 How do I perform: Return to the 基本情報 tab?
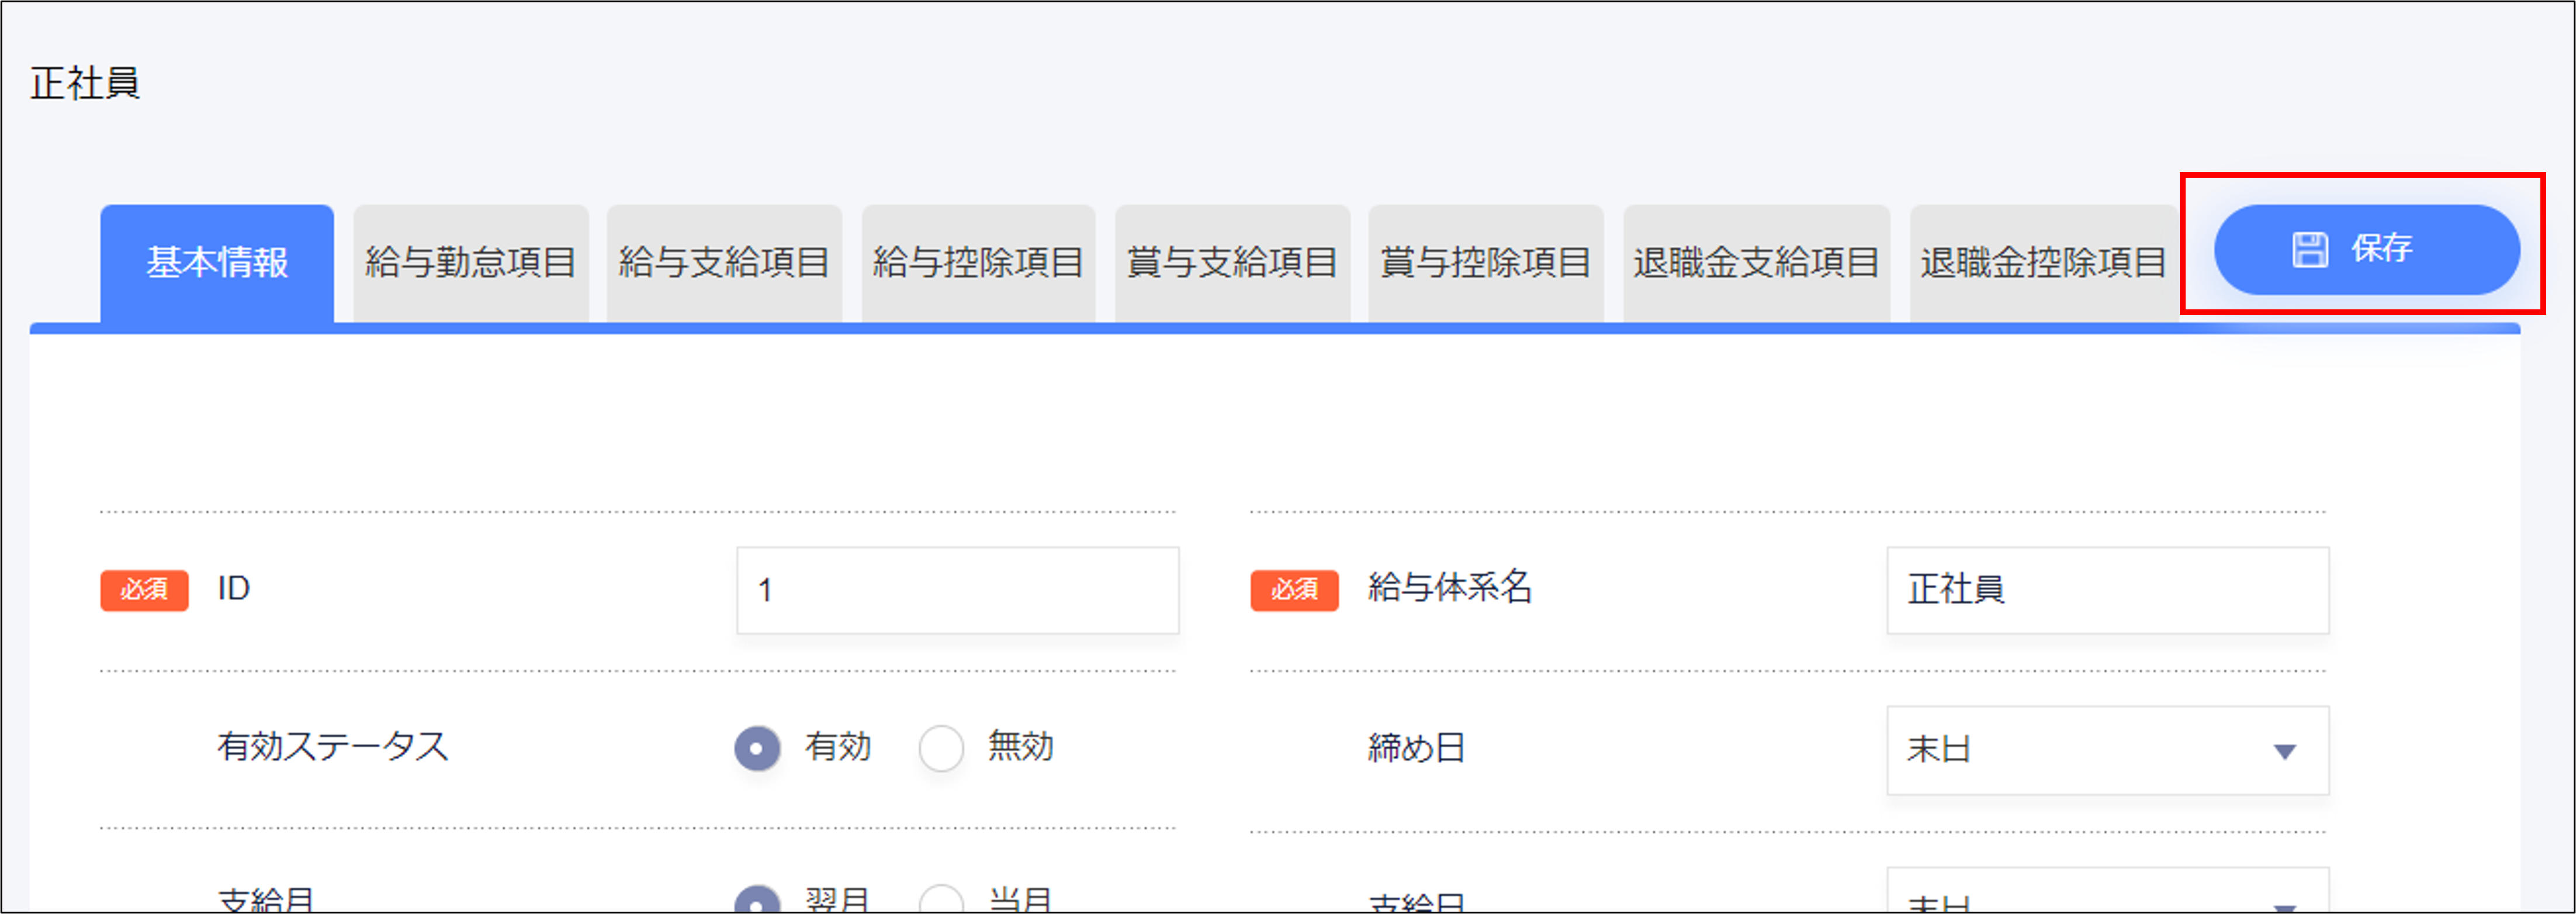[217, 258]
